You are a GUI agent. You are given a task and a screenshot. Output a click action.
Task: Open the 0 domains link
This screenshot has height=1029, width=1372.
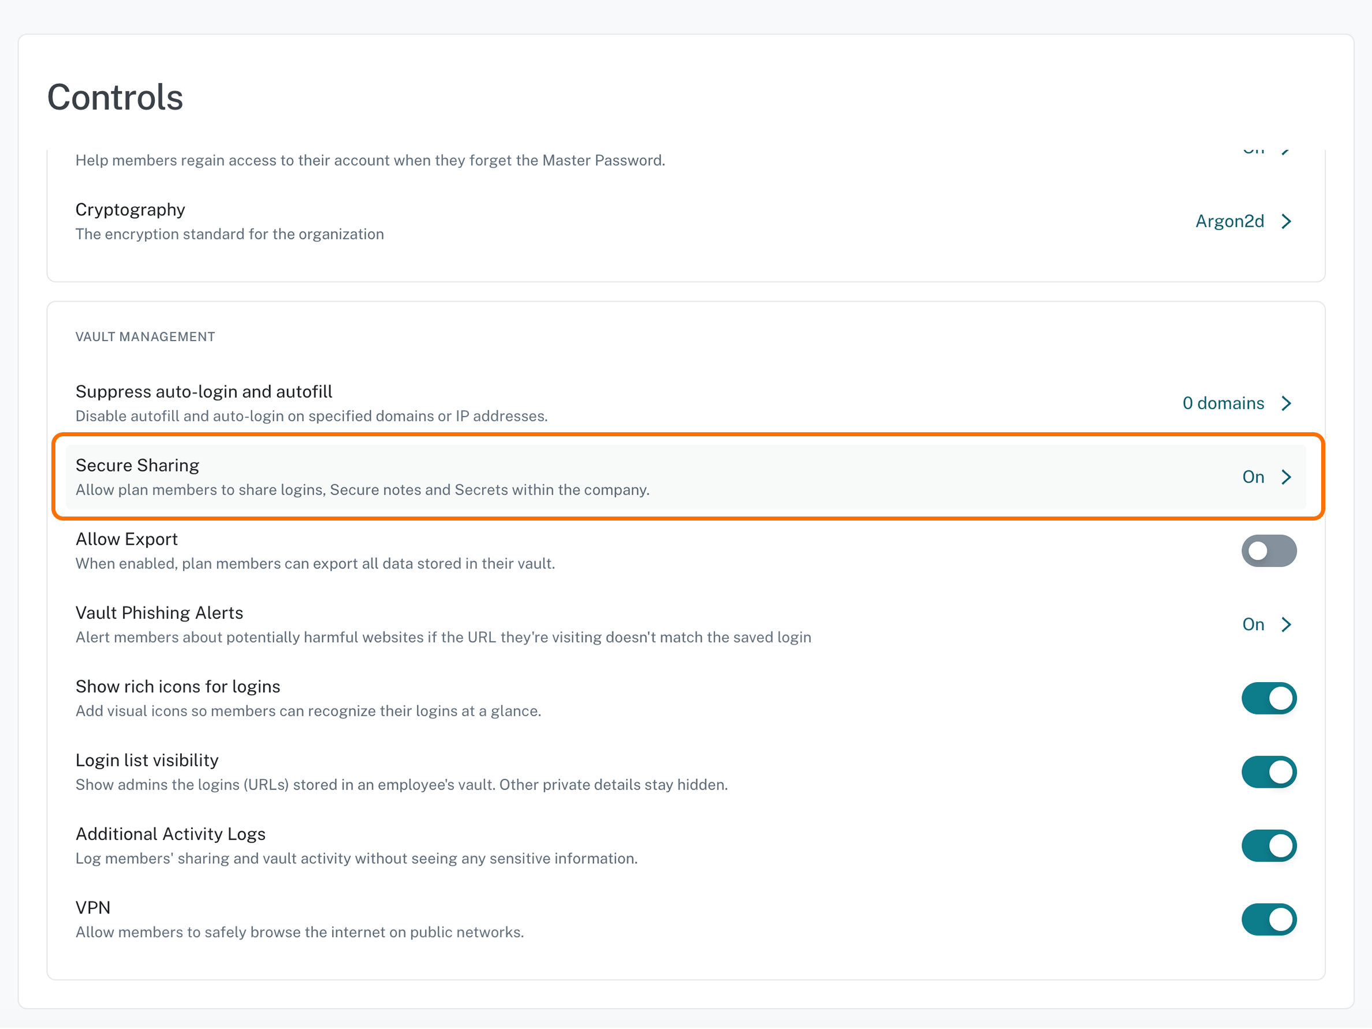[x=1223, y=403]
